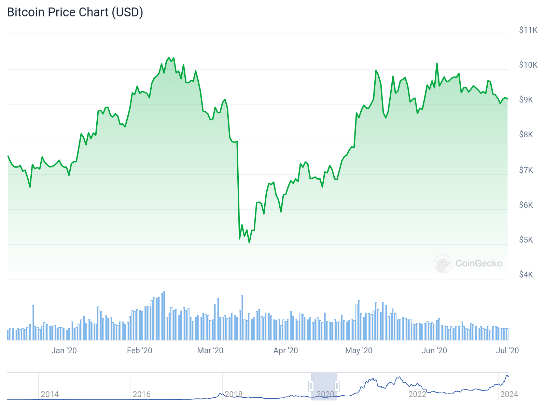Image resolution: width=545 pixels, height=410 pixels.
Task: Click the 2014 label in the navigator
Action: [x=50, y=394]
